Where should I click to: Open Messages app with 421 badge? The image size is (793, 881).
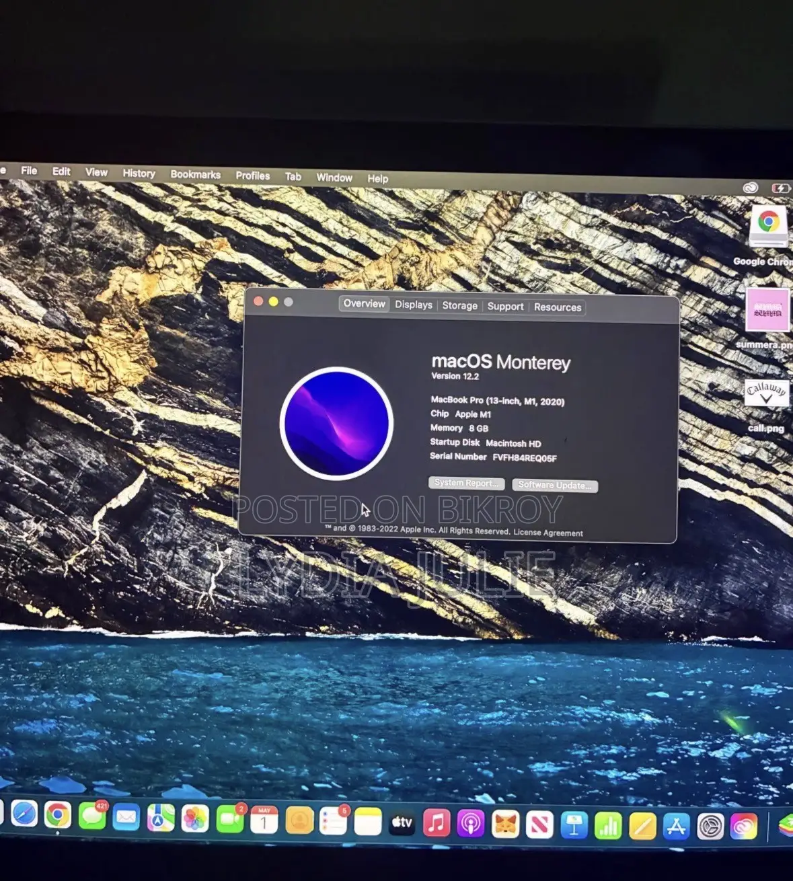tap(92, 816)
